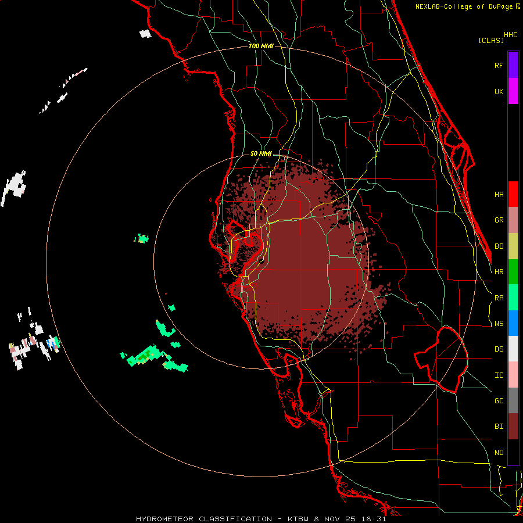Click the white DS legend color swatch
Viewport: 523px width, 523px height.
pyautogui.click(x=513, y=349)
